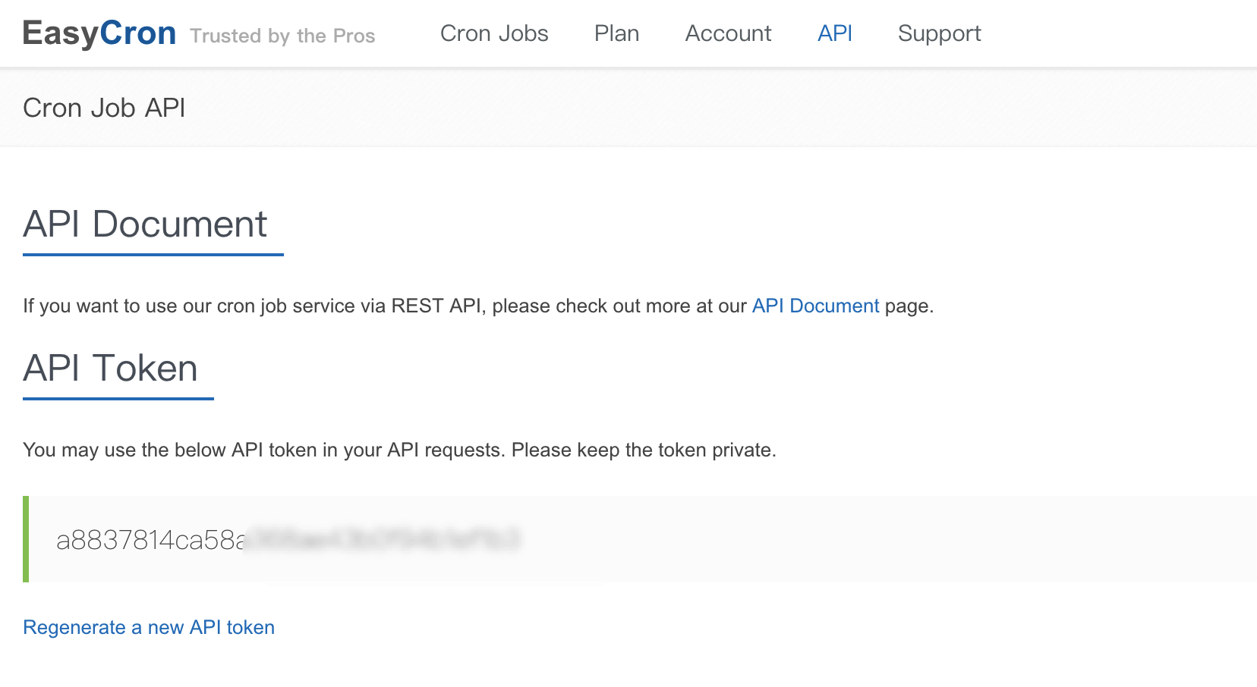Image resolution: width=1257 pixels, height=687 pixels.
Task: Select the API navigation item
Action: click(835, 33)
